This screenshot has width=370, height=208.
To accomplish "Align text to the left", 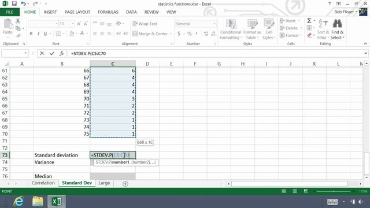I will [x=95, y=34].
